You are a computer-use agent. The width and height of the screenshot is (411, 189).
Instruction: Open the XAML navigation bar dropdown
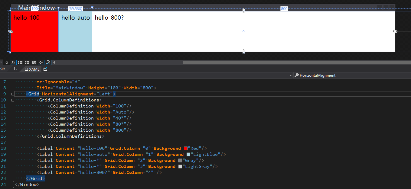point(290,75)
